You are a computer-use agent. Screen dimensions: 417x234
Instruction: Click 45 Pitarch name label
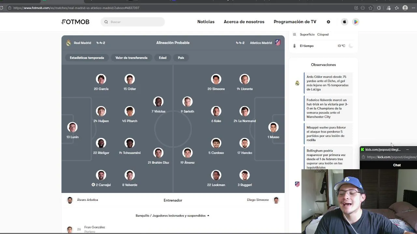pyautogui.click(x=130, y=121)
